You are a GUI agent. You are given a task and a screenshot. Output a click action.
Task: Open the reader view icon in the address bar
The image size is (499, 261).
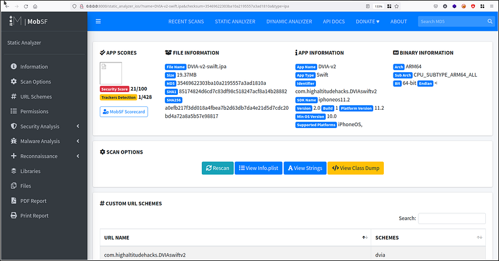click(368, 6)
